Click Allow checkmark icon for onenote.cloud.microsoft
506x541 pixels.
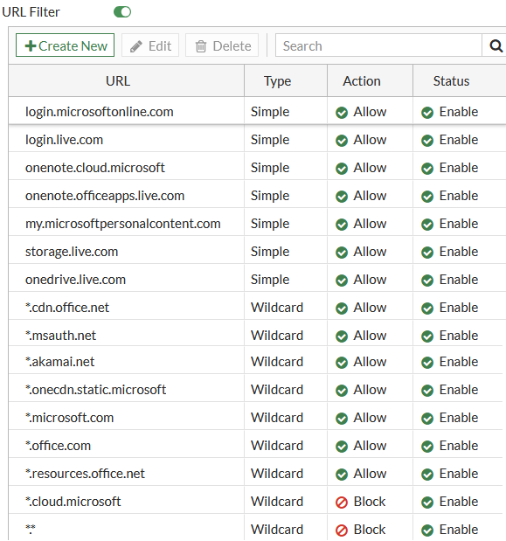(342, 169)
